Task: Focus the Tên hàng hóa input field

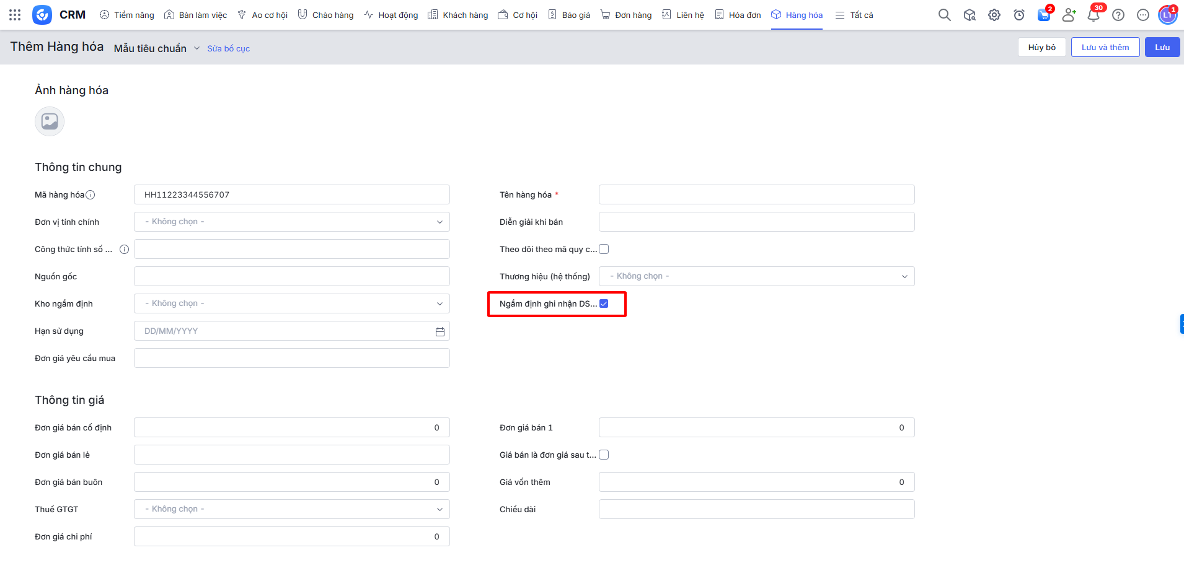Action: tap(756, 194)
